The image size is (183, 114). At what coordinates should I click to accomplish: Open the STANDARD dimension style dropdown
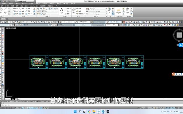tap(84, 22)
